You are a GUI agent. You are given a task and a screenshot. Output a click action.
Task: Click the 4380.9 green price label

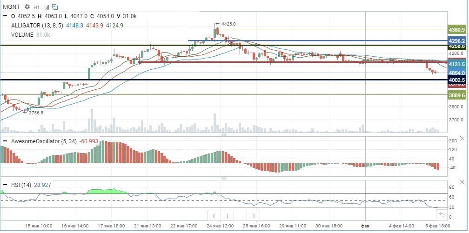[x=457, y=30]
